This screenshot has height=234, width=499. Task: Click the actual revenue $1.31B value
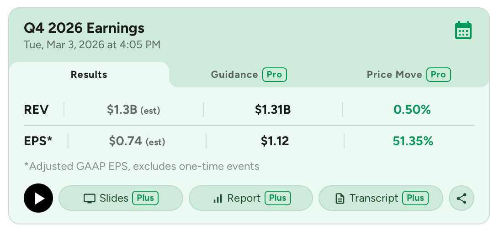[x=273, y=110]
